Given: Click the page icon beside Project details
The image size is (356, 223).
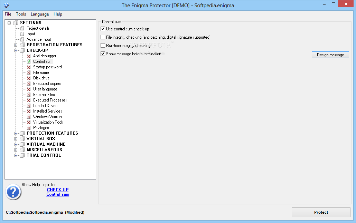Looking at the screenshot, I should click(x=22, y=28).
